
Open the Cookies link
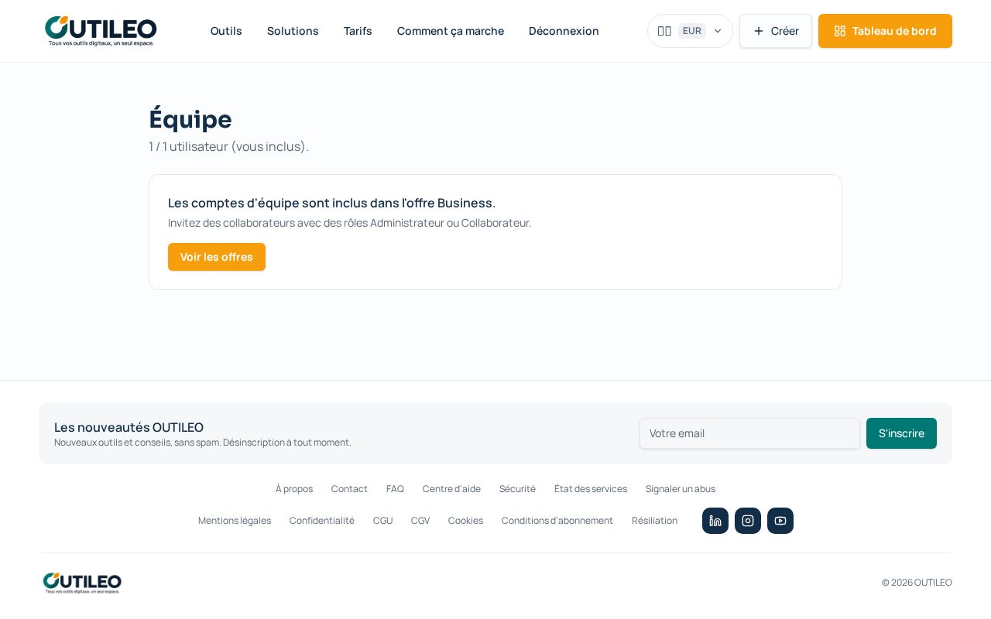click(465, 521)
